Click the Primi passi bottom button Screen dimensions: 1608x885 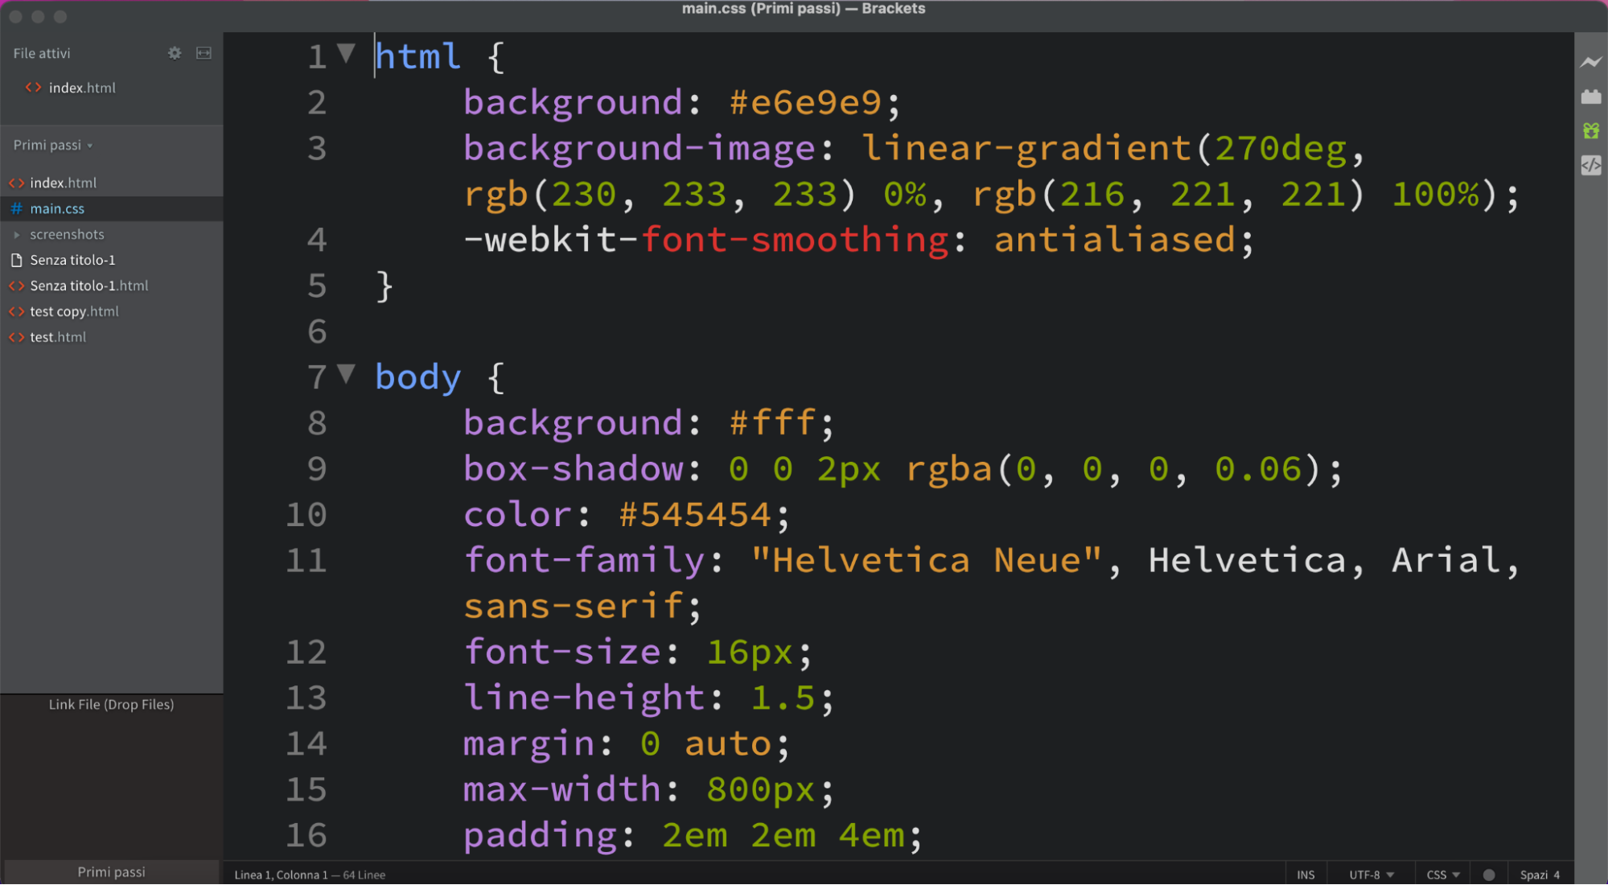coord(111,871)
